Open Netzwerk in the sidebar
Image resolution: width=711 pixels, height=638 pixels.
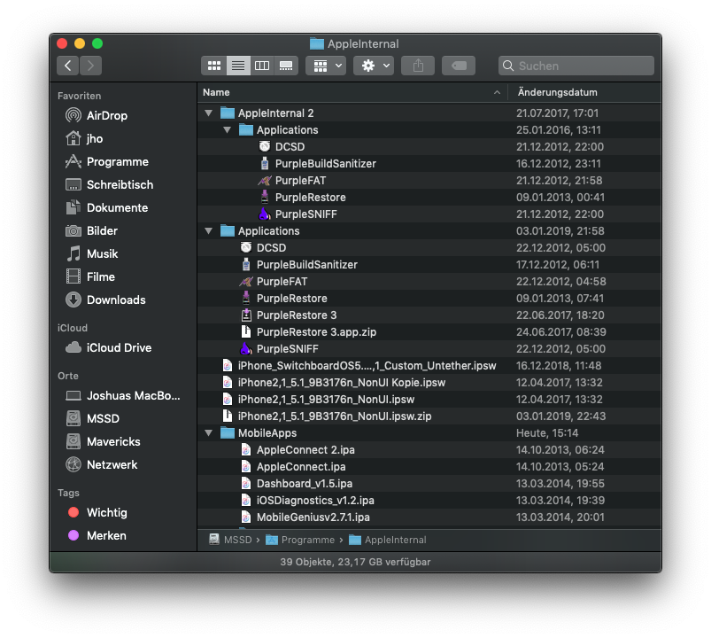(x=102, y=464)
